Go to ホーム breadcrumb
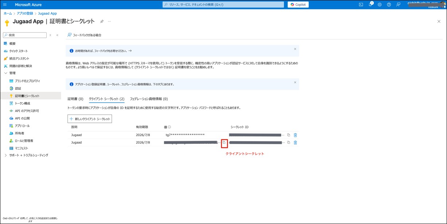The height and width of the screenshot is (224, 447). [x=8, y=13]
